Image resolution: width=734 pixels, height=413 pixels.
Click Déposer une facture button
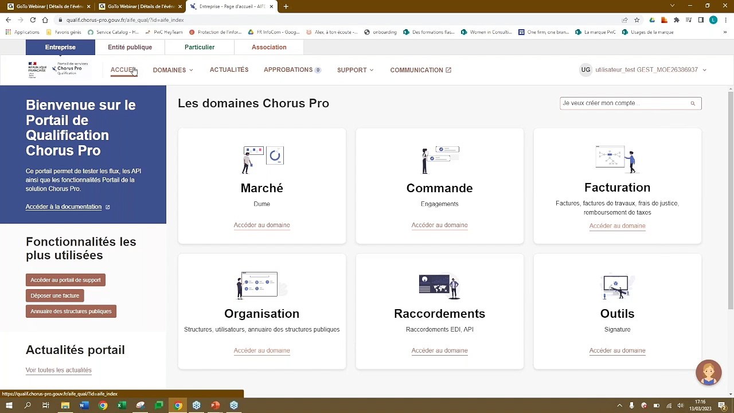pyautogui.click(x=55, y=295)
